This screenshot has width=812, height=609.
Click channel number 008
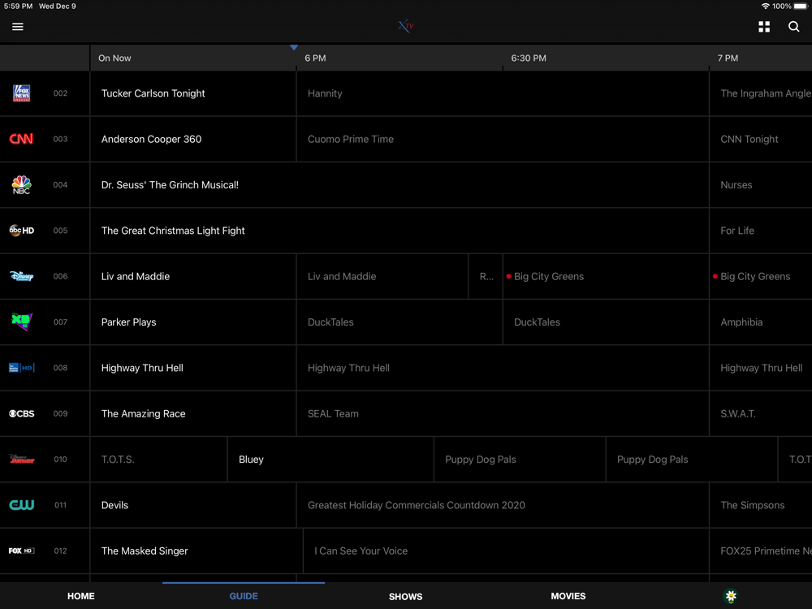tap(60, 368)
